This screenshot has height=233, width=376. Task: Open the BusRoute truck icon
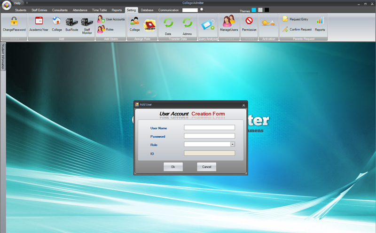(72, 22)
